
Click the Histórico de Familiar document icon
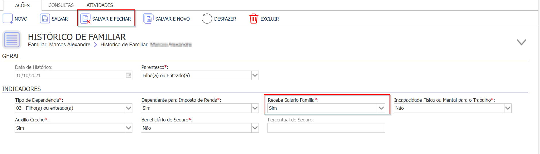pyautogui.click(x=12, y=40)
